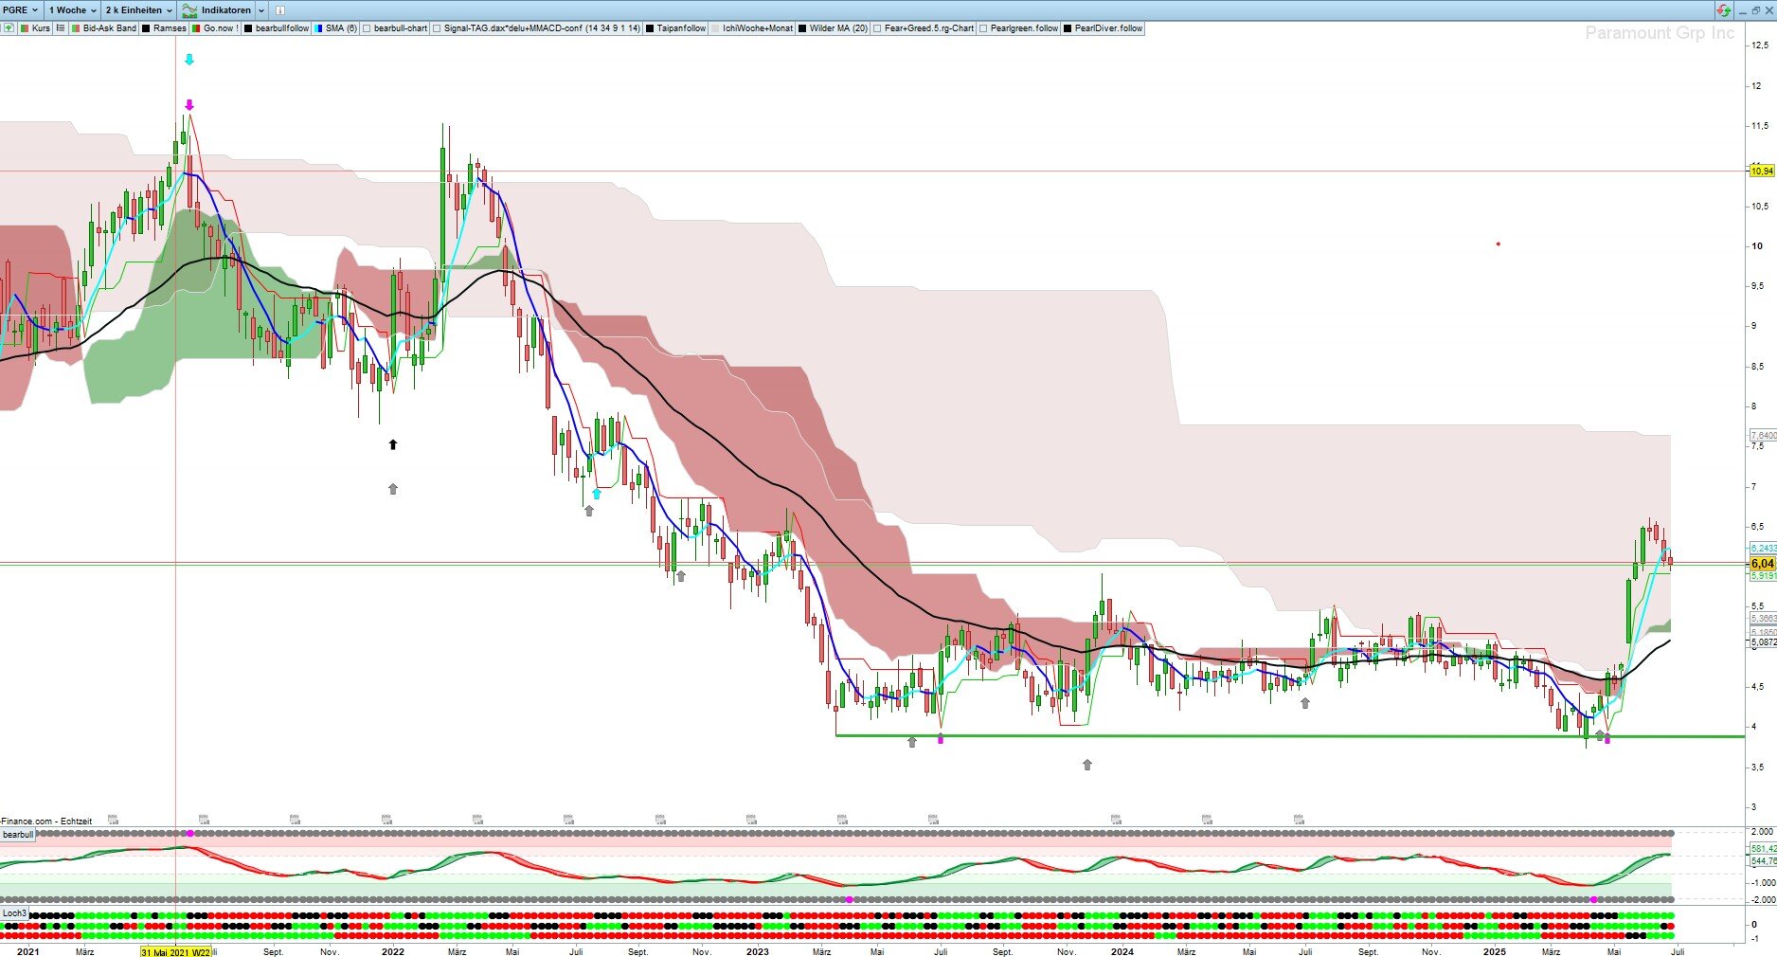
Task: Click the bearbull sub-chart panel label
Action: (x=18, y=835)
